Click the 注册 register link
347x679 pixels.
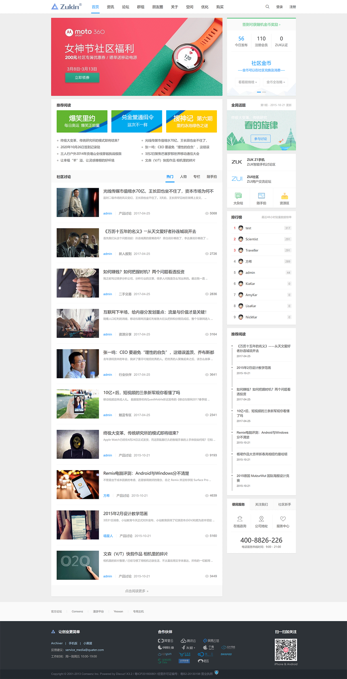tap(293, 7)
